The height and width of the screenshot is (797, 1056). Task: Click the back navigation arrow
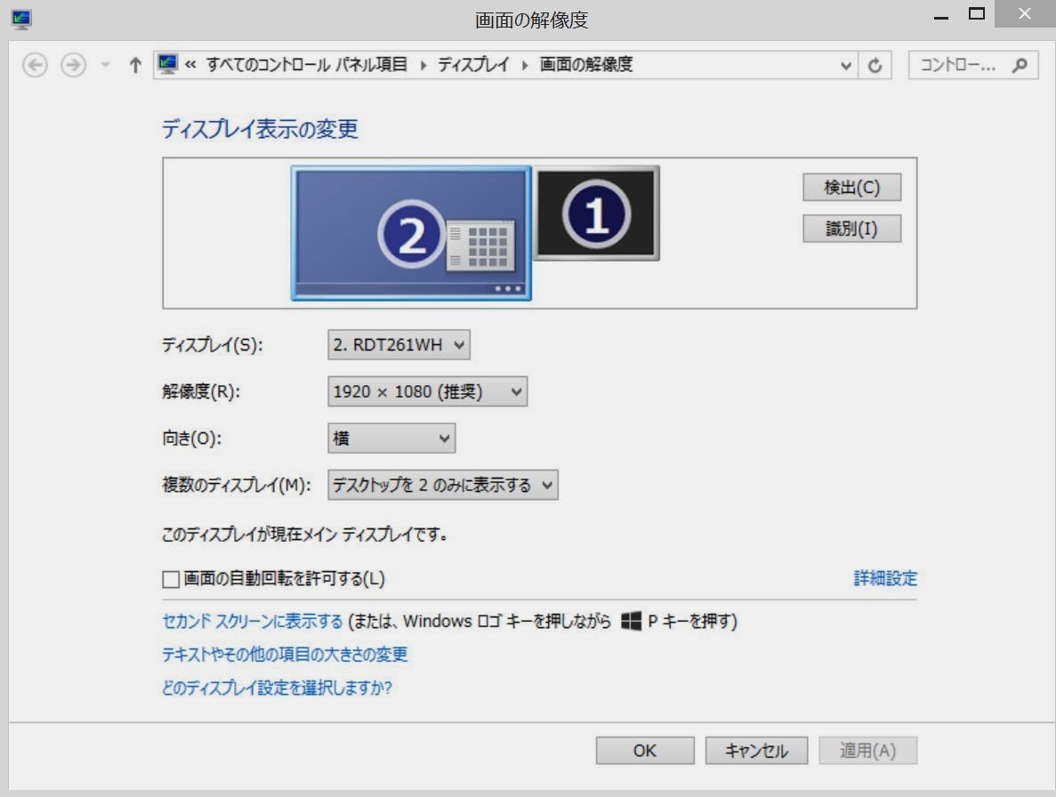tap(35, 65)
